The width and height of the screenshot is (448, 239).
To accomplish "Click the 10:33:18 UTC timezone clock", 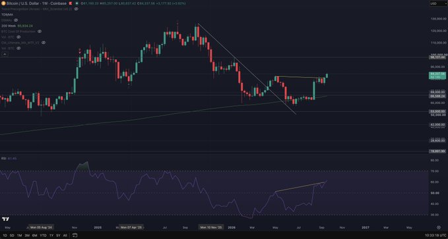I will 435,235.
